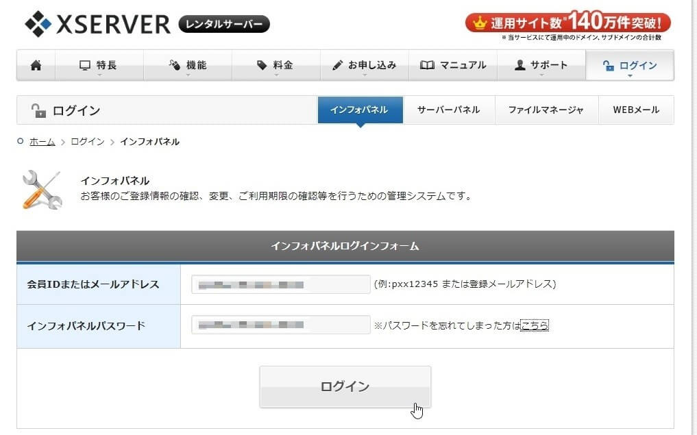Switch to the サーバーパネル tab
The image size is (697, 435).
(449, 110)
